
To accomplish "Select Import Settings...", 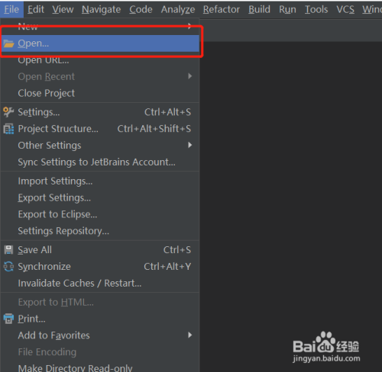I will (100, 181).
